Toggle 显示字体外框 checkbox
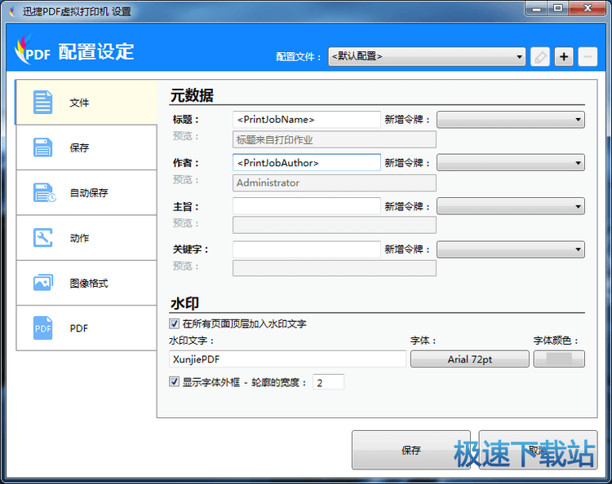Image resolution: width=612 pixels, height=484 pixels. 174,381
